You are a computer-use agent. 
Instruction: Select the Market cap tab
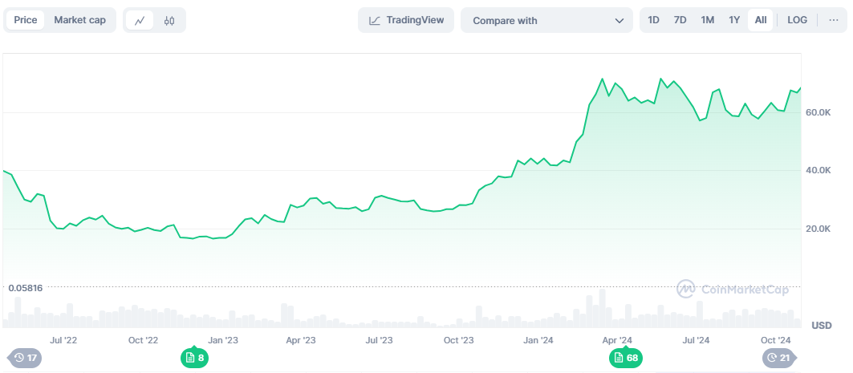tap(79, 20)
